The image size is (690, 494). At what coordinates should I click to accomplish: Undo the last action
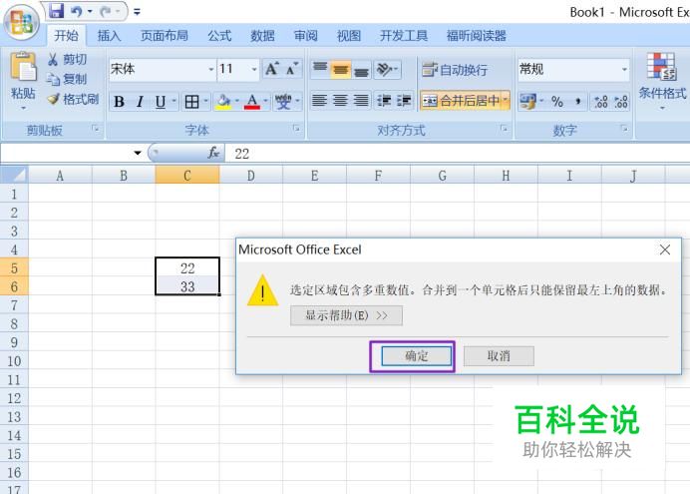click(77, 11)
